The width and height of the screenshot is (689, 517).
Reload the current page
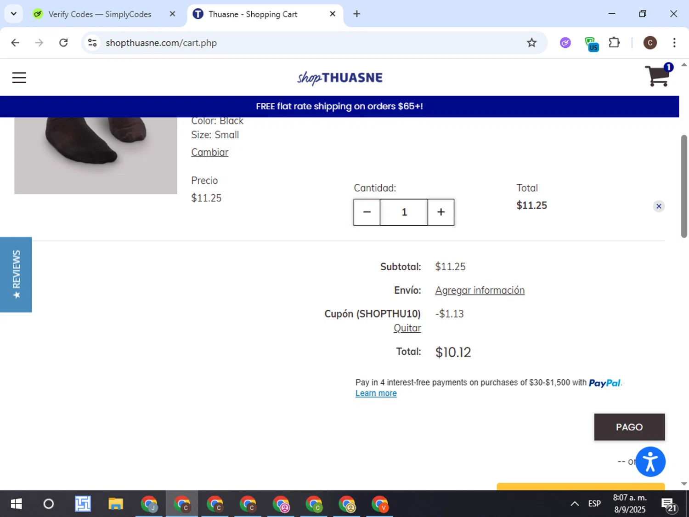[63, 43]
